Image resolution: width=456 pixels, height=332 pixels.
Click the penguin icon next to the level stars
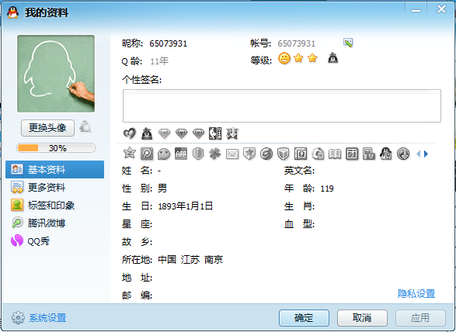coord(332,58)
